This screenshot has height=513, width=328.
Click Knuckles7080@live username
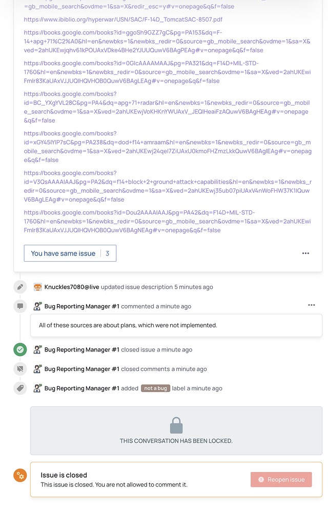click(x=72, y=287)
